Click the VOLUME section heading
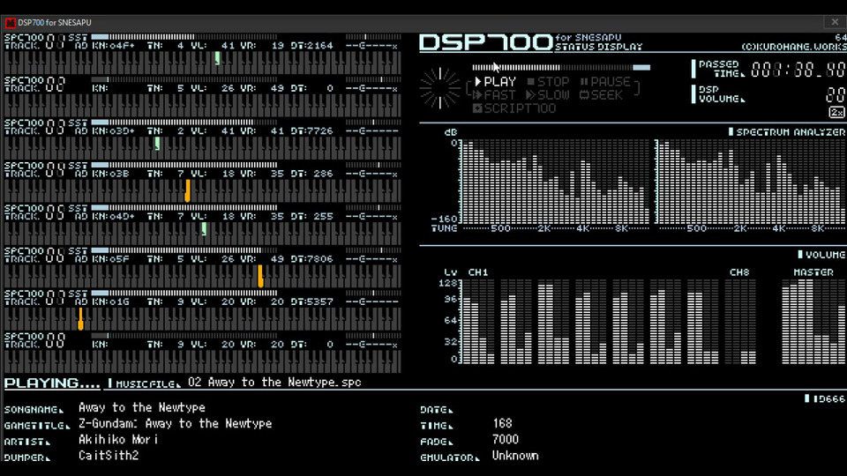Viewport: 847px width, 476px height. 821,255
